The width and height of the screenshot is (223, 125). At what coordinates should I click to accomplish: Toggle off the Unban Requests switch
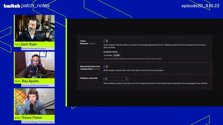coord(106,41)
